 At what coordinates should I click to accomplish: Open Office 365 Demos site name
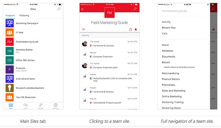coord(25,60)
